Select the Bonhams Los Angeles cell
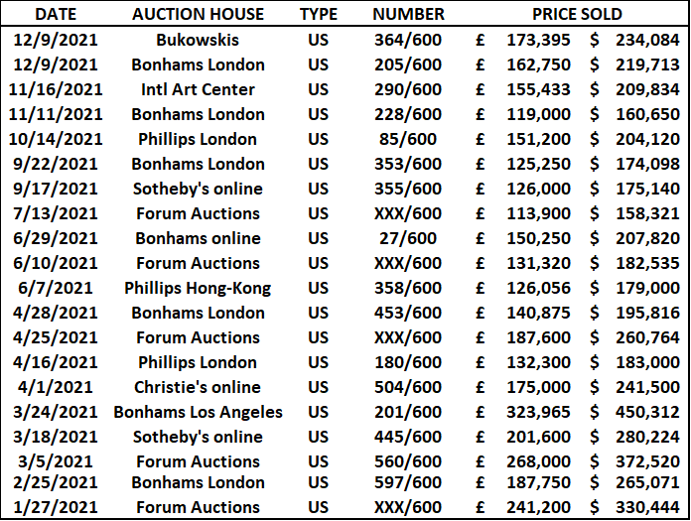This screenshot has width=691, height=521. 199,412
